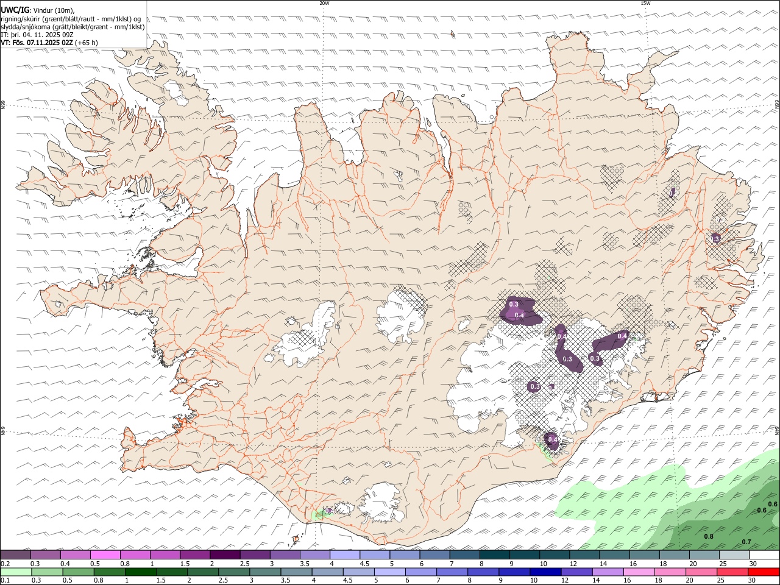This screenshot has width=780, height=585.
Task: Select upper scale light lavender swatch at 4
Action: 345,555
